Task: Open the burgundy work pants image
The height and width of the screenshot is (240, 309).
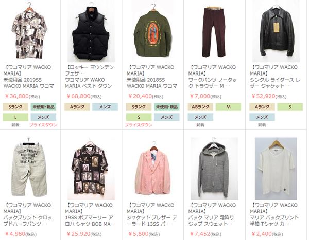Action: pyautogui.click(x=214, y=31)
